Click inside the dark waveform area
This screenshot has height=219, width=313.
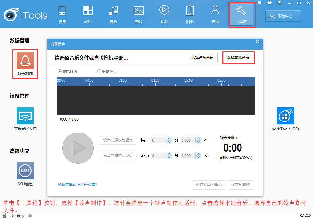coord(155,100)
